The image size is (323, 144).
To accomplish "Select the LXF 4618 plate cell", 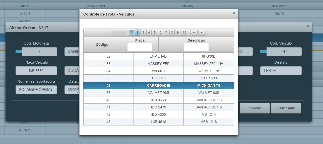I will pyautogui.click(x=159, y=122).
